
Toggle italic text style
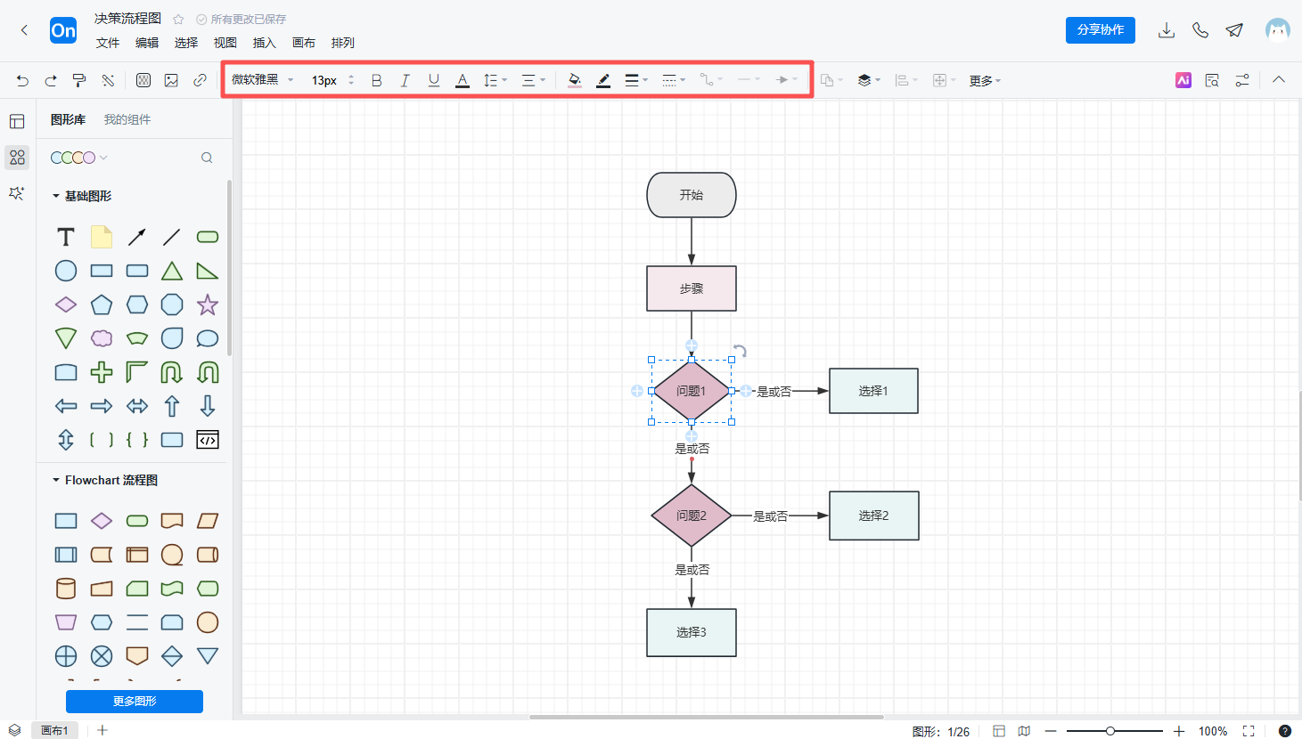point(405,80)
